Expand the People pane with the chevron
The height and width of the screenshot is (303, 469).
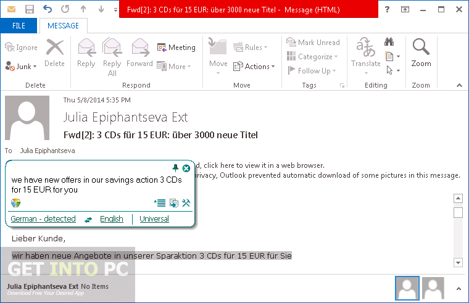coord(459,289)
